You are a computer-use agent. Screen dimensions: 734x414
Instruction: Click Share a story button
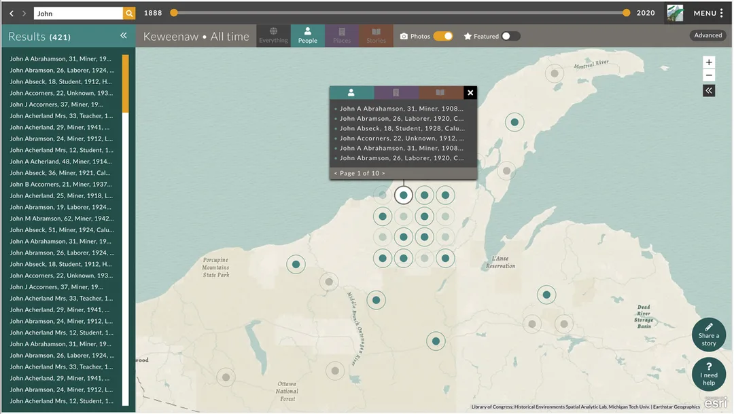(x=709, y=335)
